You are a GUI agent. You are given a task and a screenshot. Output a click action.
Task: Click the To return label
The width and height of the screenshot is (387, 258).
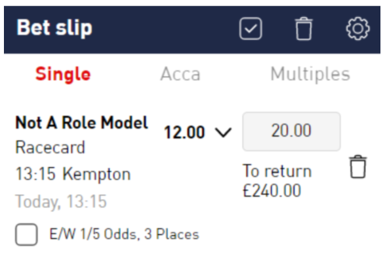coord(277,171)
